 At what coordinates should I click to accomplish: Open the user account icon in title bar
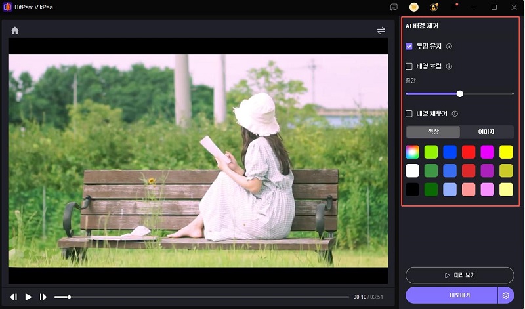click(434, 7)
